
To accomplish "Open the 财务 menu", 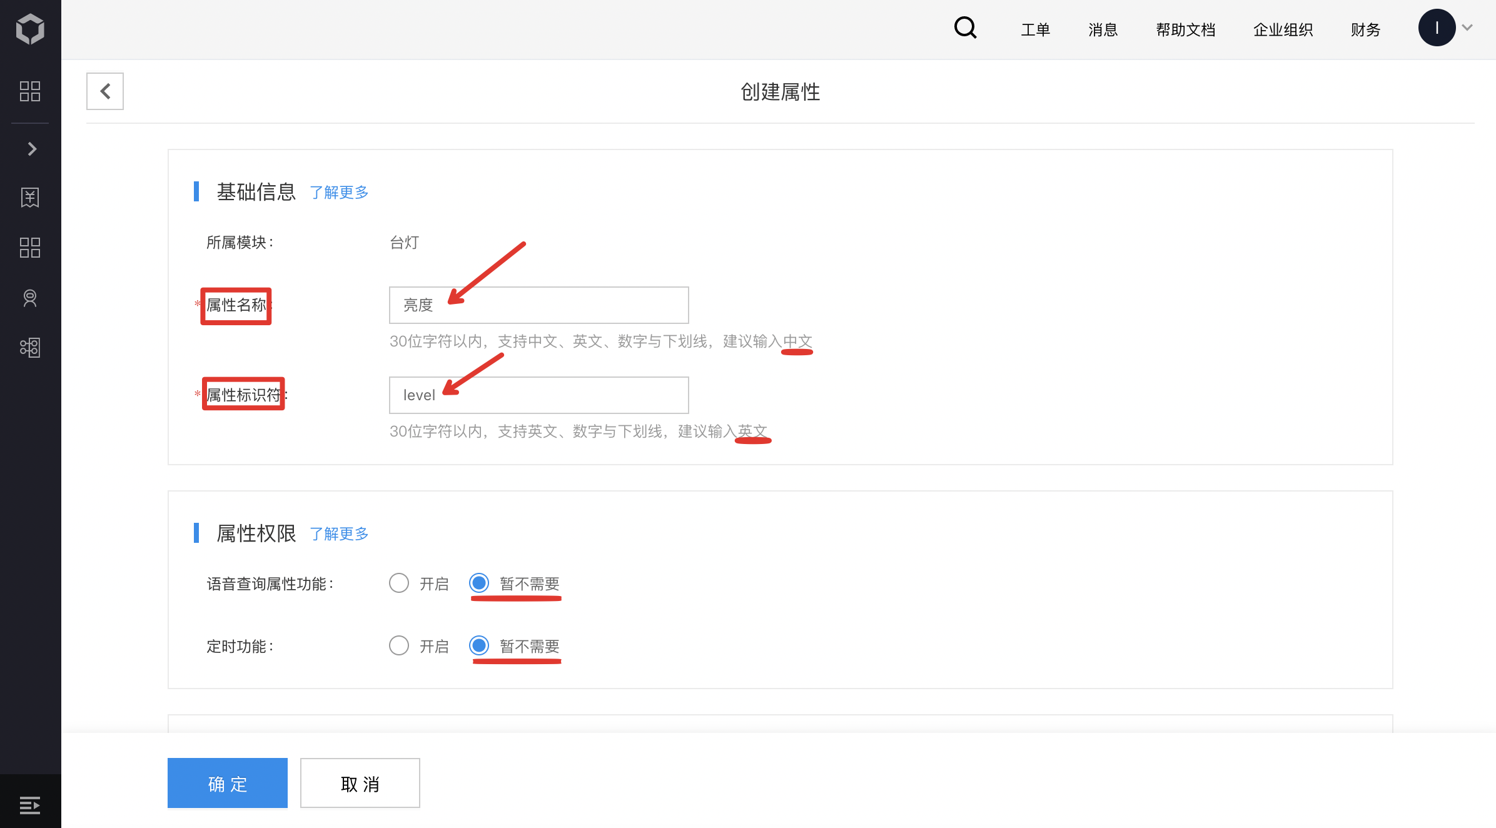I will coord(1366,29).
